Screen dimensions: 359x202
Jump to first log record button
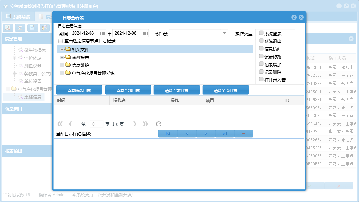pyautogui.click(x=168, y=134)
